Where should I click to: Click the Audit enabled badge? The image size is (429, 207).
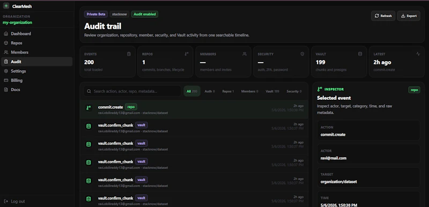[145, 14]
